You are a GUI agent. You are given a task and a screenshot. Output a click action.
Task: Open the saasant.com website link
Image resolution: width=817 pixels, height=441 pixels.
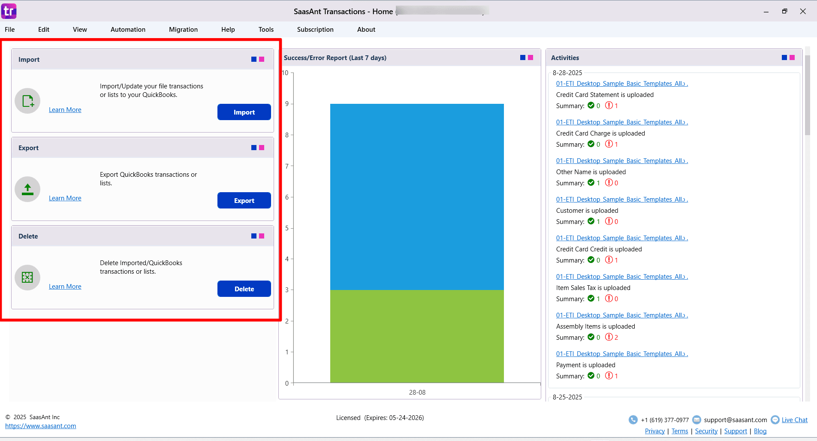(41, 426)
